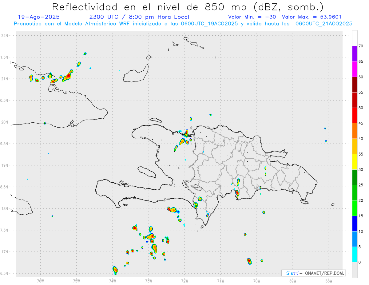Click the colorbar tick label '60'
The width and height of the screenshot is (369, 285).
pos(361,77)
